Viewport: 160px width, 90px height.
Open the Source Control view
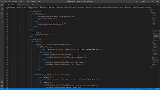click(x=2, y=14)
